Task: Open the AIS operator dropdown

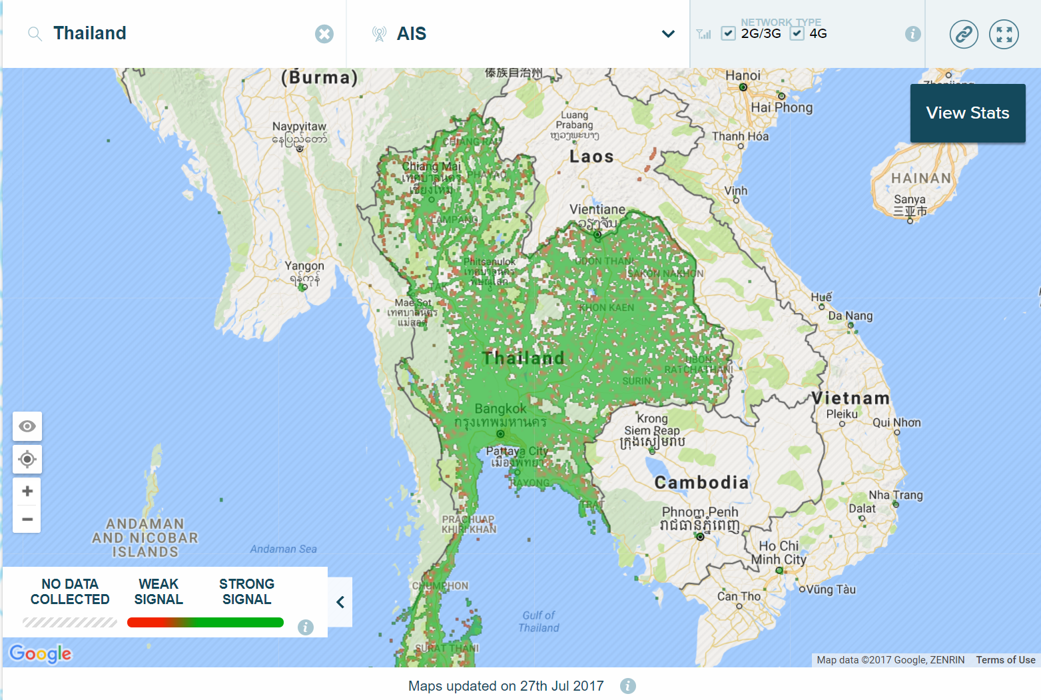Action: click(x=519, y=34)
